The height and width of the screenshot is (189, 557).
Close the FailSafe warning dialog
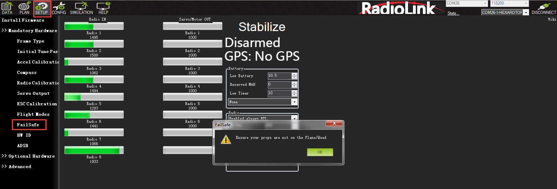(x=334, y=123)
